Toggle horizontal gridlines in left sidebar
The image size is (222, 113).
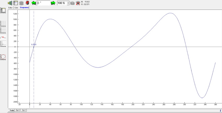tap(3, 30)
